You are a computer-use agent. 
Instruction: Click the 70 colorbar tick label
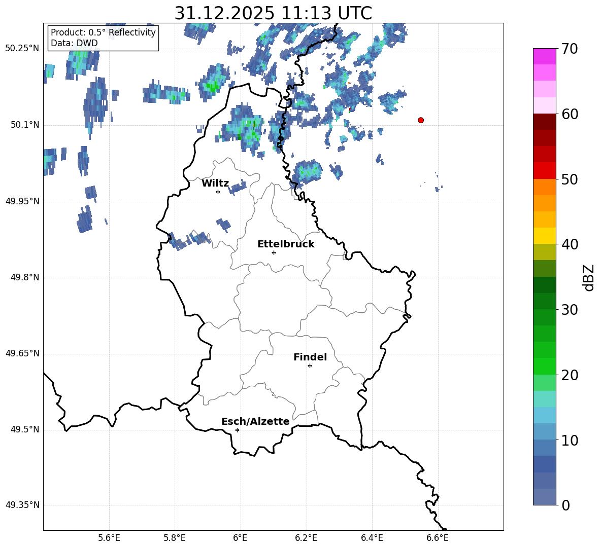(570, 49)
